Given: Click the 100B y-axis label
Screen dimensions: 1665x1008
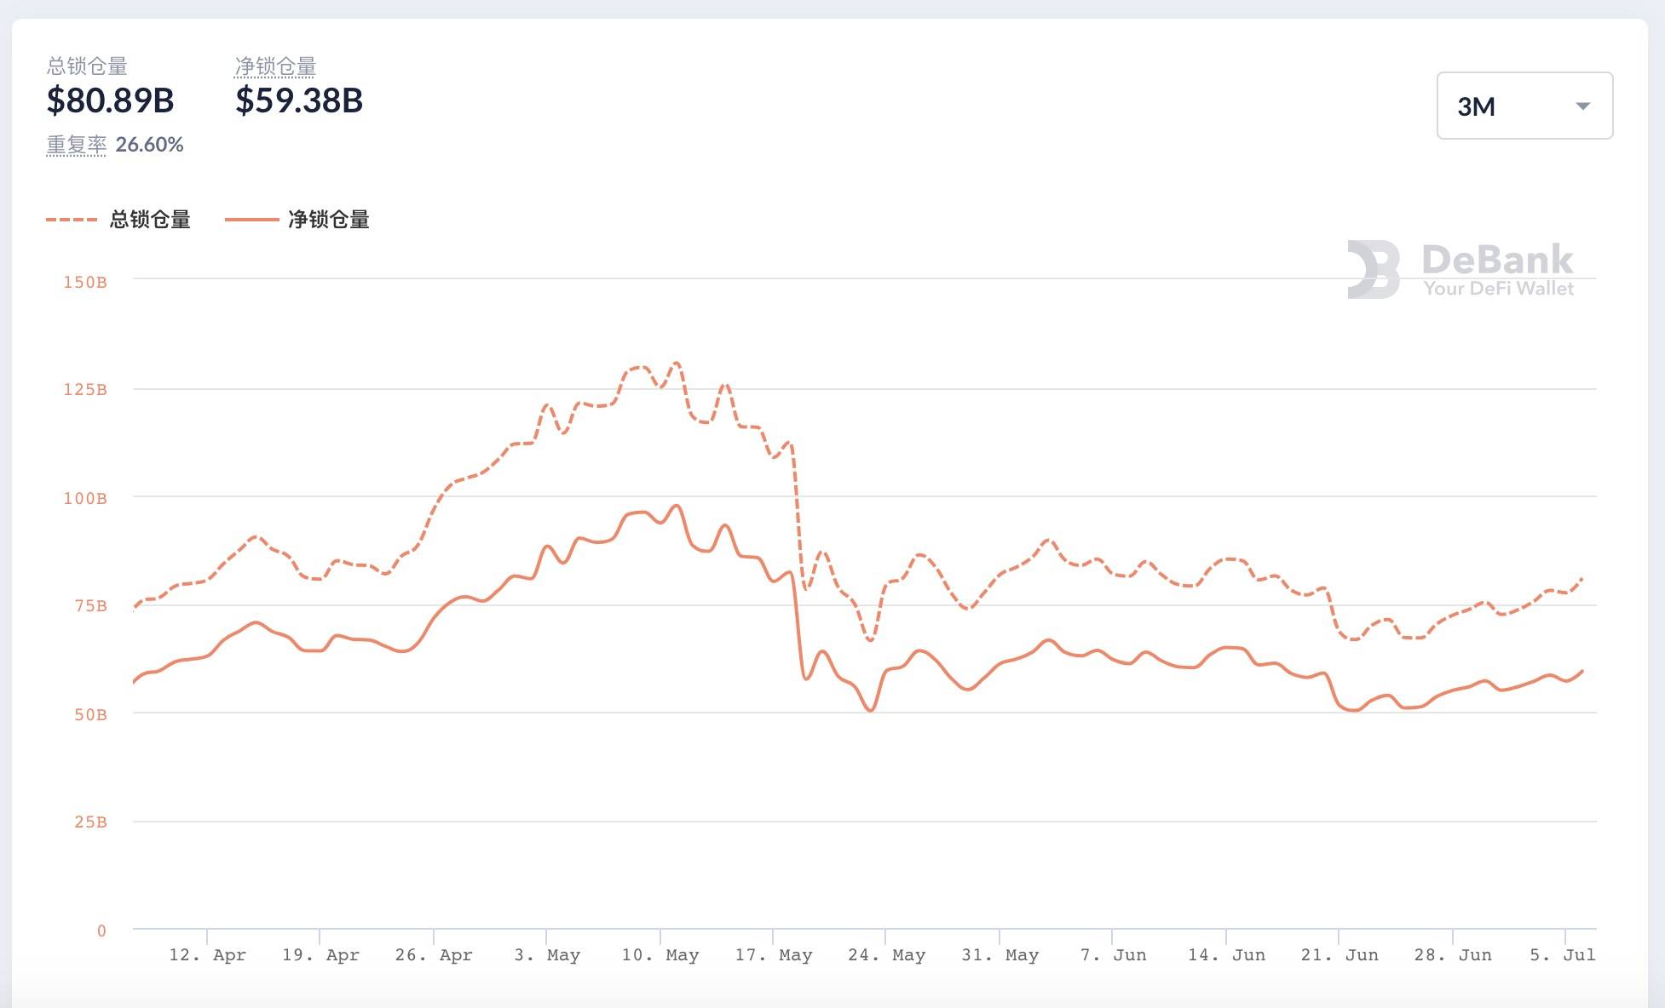Looking at the screenshot, I should tap(85, 498).
